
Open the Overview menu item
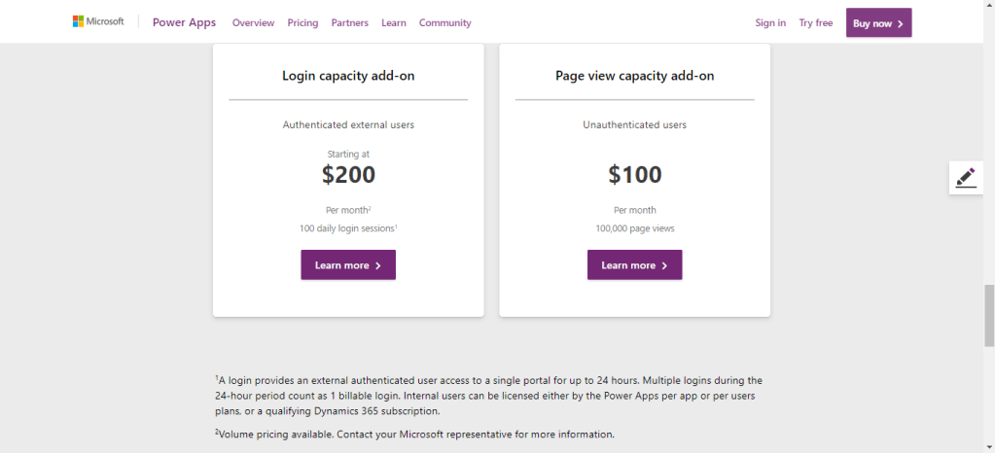253,22
